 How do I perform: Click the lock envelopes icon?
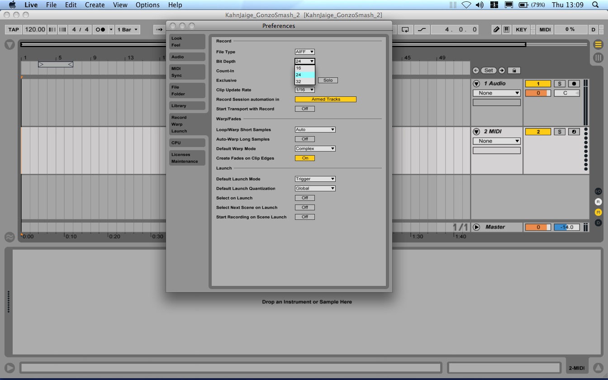[514, 71]
